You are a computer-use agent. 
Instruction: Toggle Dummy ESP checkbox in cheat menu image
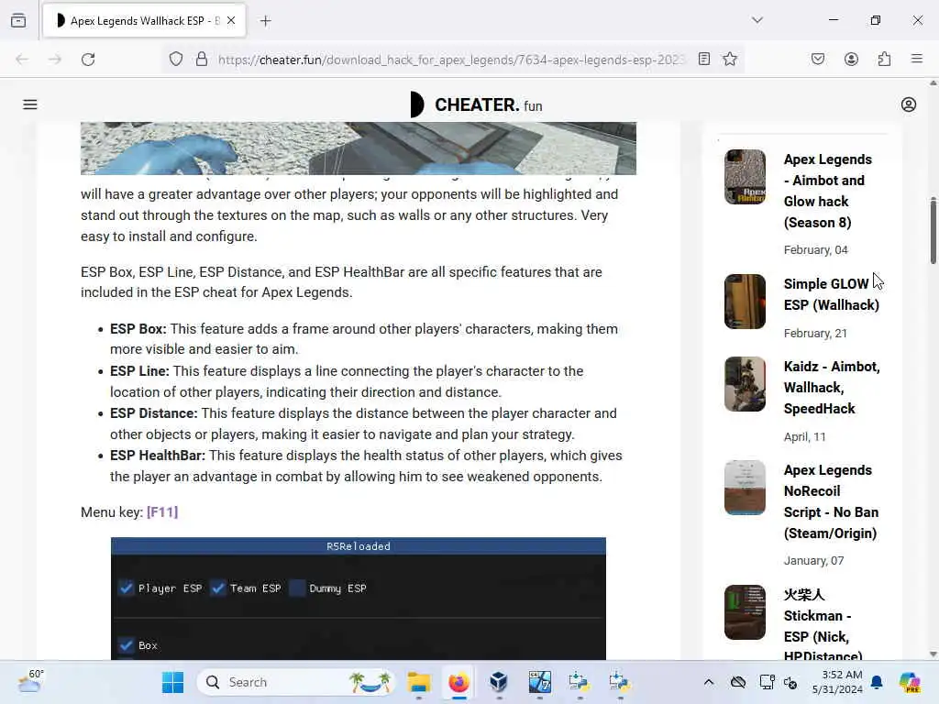click(x=297, y=588)
